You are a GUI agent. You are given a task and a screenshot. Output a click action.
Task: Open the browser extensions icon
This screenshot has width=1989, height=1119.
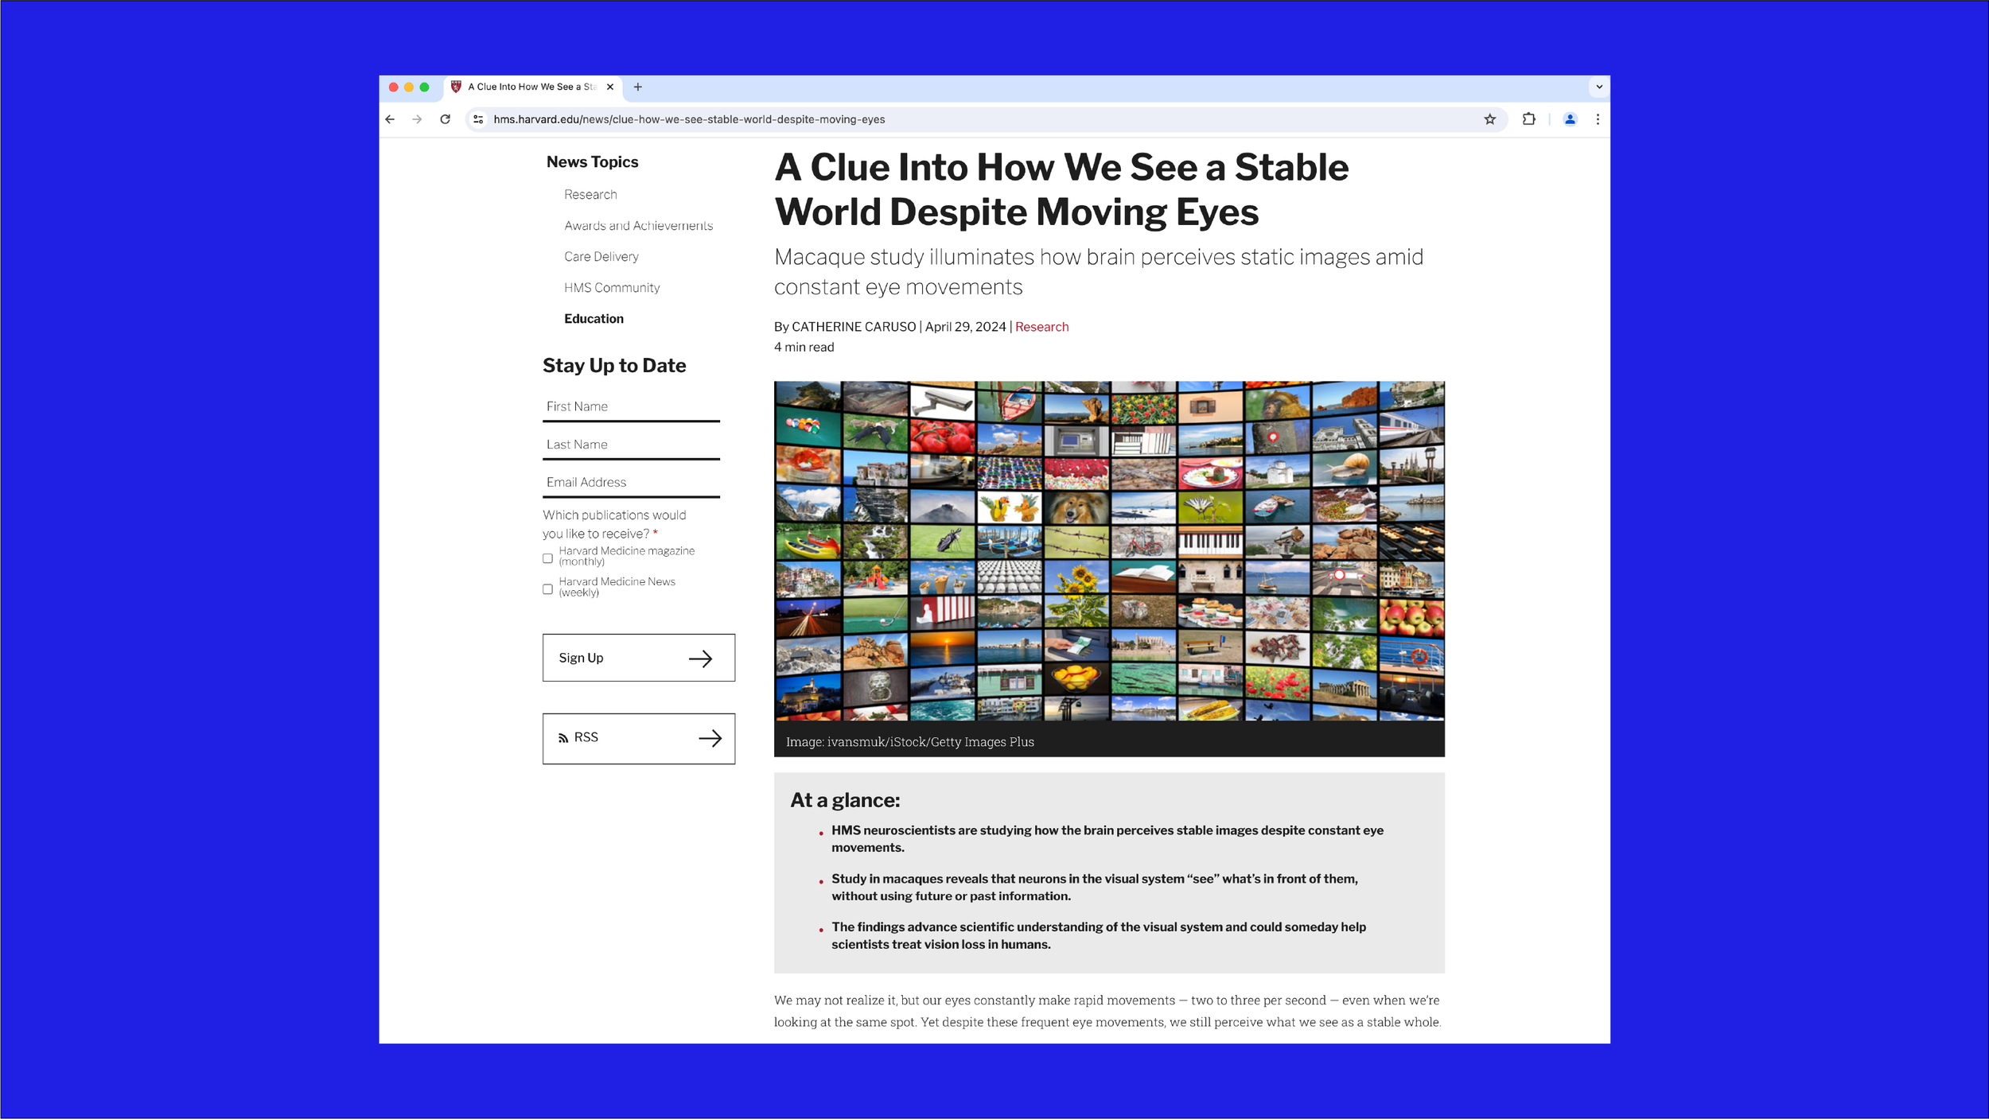click(1528, 119)
